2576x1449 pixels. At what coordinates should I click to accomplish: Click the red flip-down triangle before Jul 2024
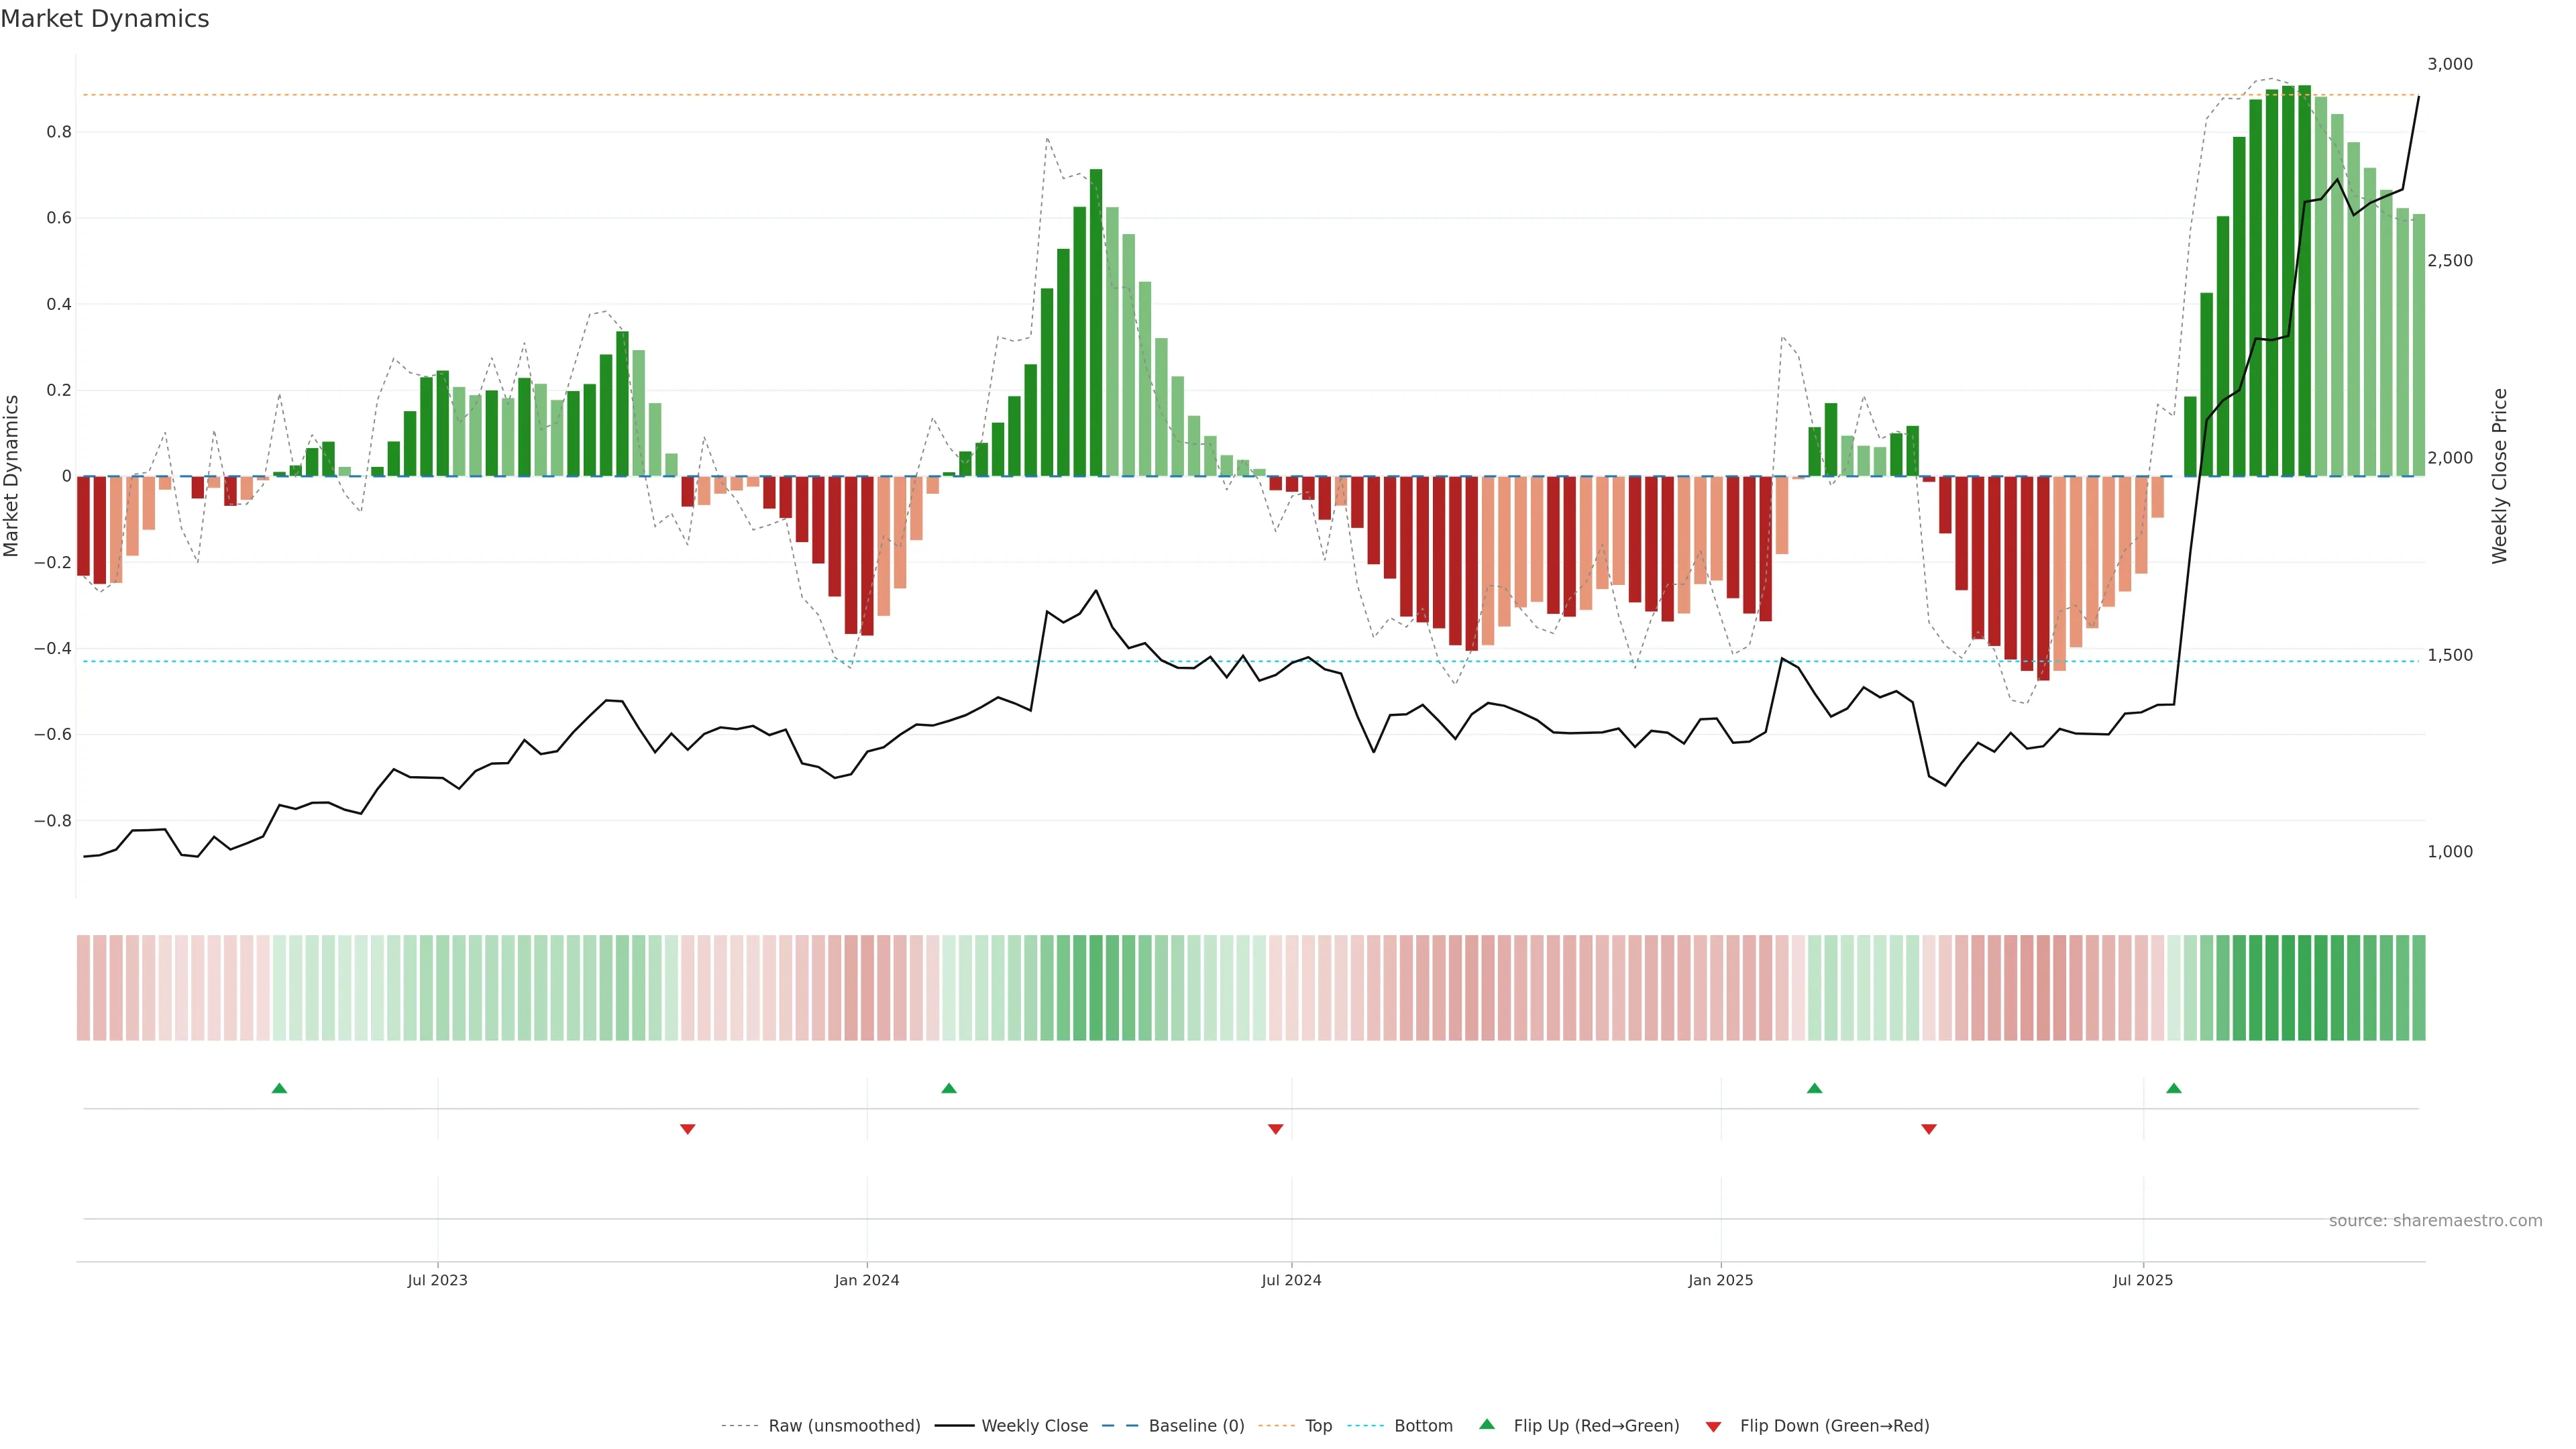click(x=1275, y=1129)
